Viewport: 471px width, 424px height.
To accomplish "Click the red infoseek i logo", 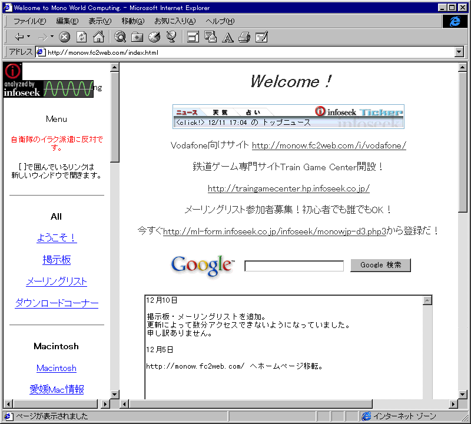I will pyautogui.click(x=12, y=71).
